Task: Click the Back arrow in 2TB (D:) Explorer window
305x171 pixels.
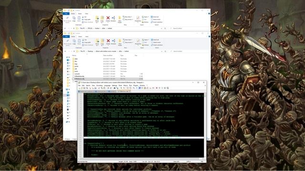Action: (65, 28)
